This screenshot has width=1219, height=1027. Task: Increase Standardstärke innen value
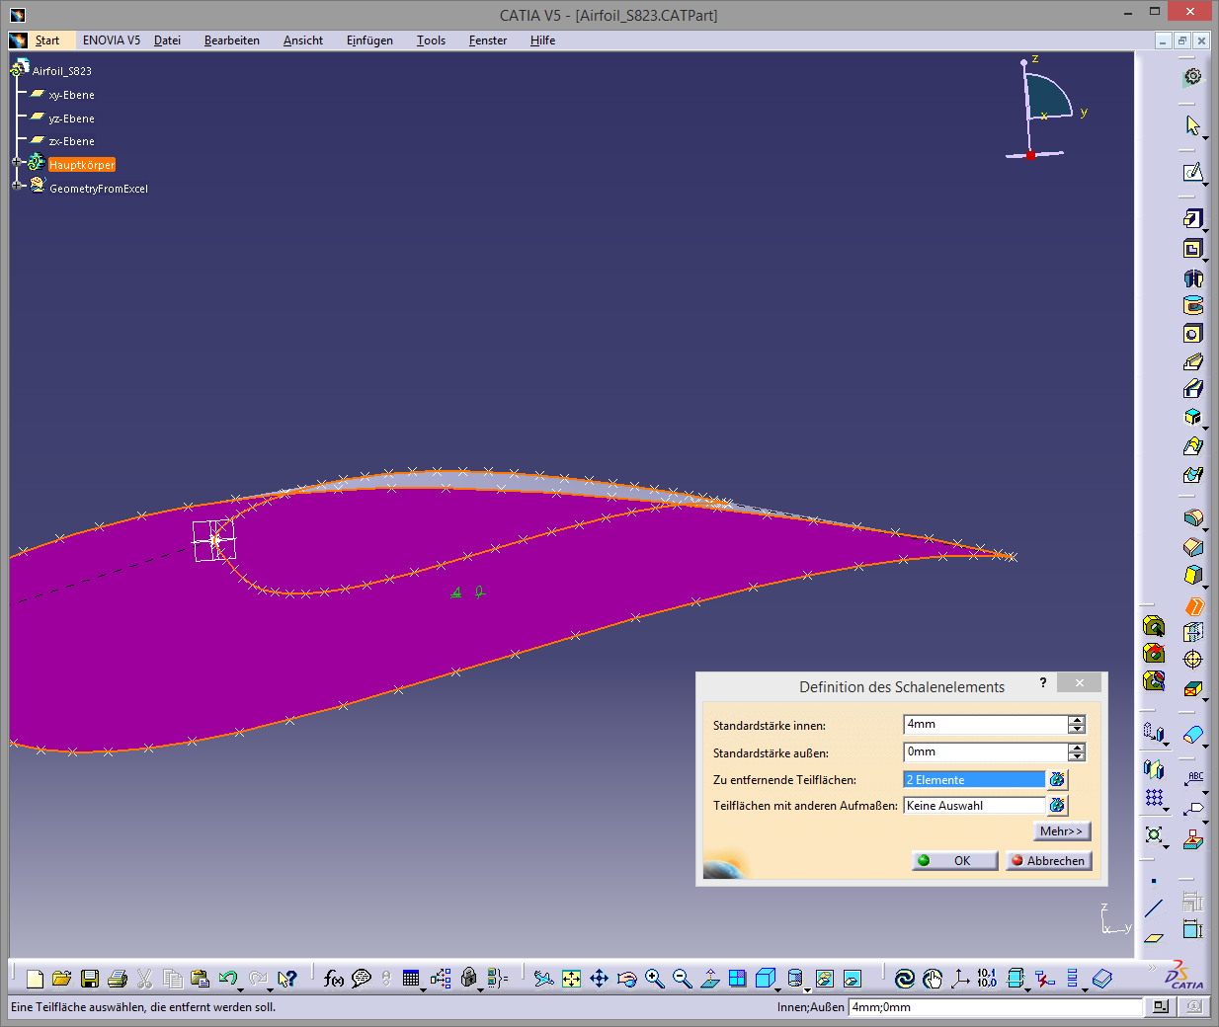coord(1077,720)
